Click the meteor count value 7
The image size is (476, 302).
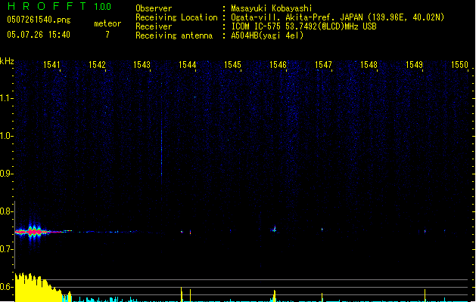pos(107,35)
